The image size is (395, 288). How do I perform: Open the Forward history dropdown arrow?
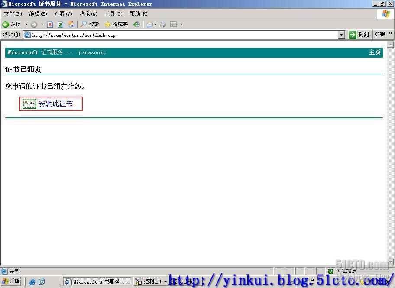(42, 24)
